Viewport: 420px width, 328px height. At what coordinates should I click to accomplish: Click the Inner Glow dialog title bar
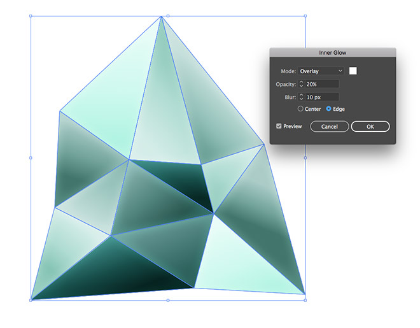pos(333,53)
